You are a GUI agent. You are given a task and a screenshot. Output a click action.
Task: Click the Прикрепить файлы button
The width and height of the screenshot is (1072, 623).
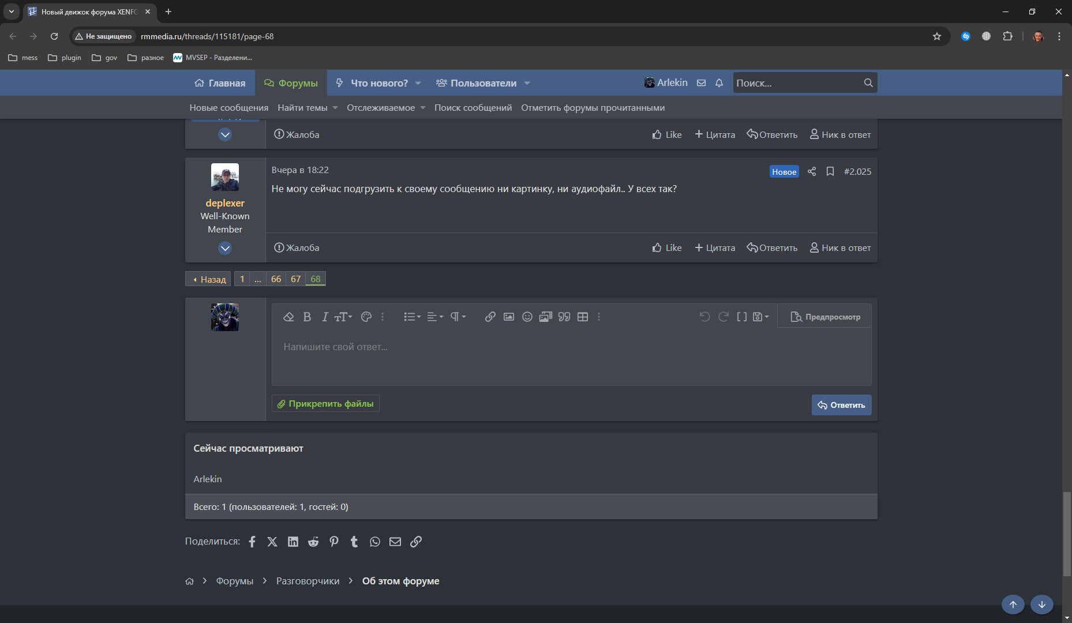(x=325, y=404)
